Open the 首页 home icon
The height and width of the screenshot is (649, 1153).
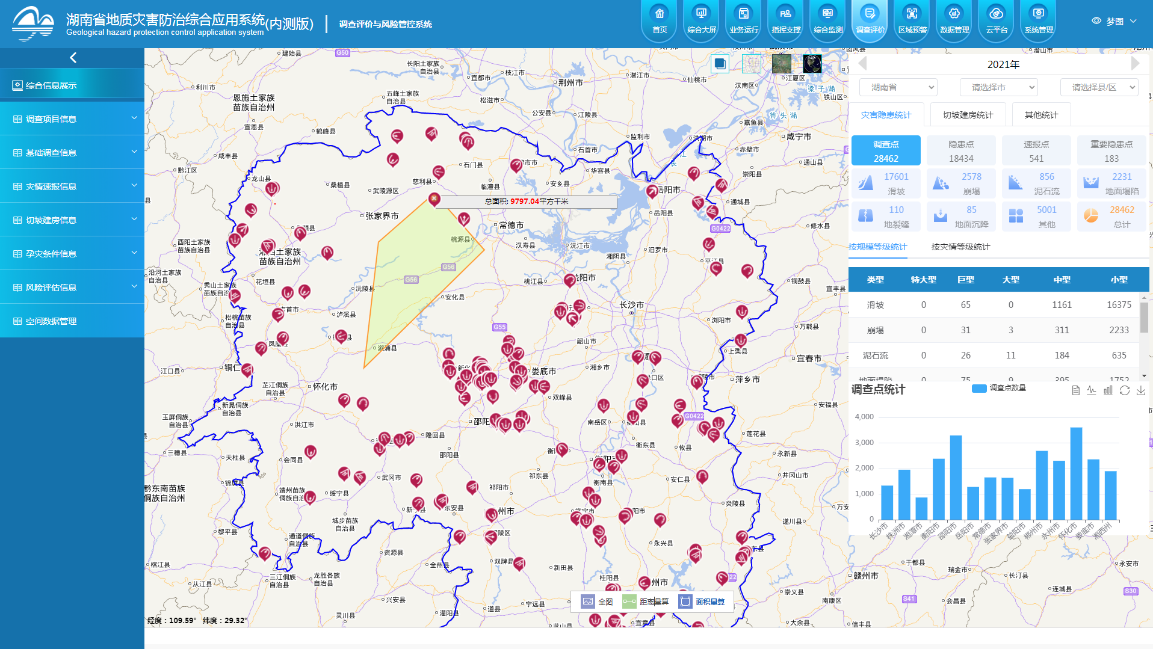(659, 20)
